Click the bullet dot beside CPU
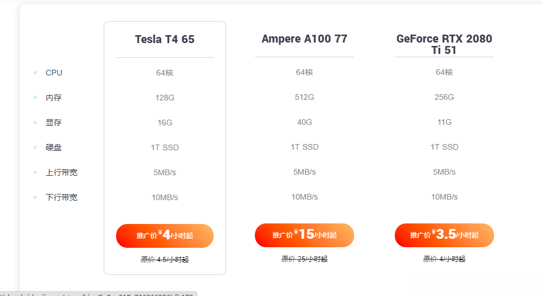This screenshot has height=296, width=541. pyautogui.click(x=35, y=73)
